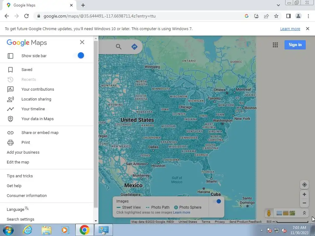Click the side bar panel icon
Viewport: 315px width, 236px height.
pyautogui.click(x=10, y=56)
